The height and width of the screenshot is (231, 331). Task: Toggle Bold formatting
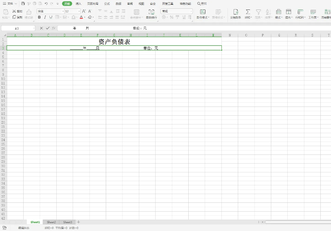pyautogui.click(x=39, y=17)
